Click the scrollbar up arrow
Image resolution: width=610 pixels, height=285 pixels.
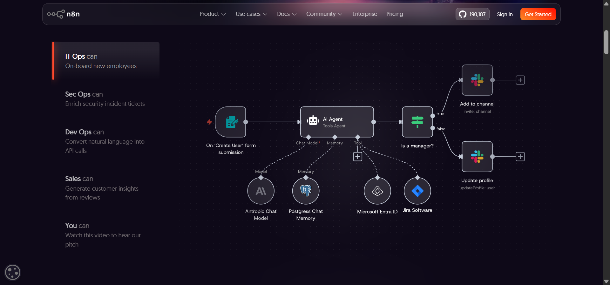(x=606, y=3)
